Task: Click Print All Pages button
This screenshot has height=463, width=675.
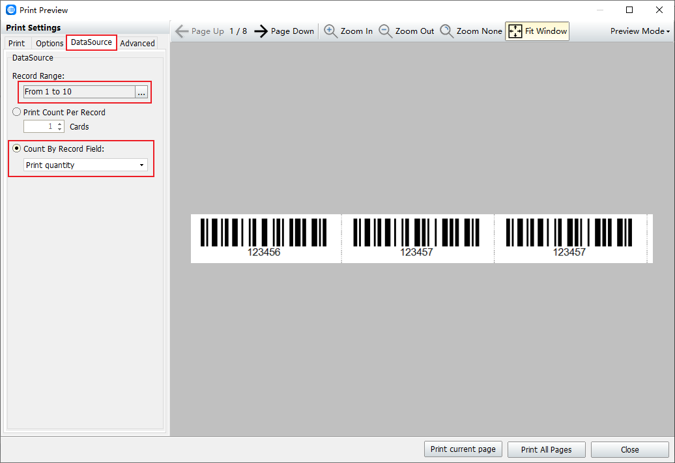Action: [546, 450]
